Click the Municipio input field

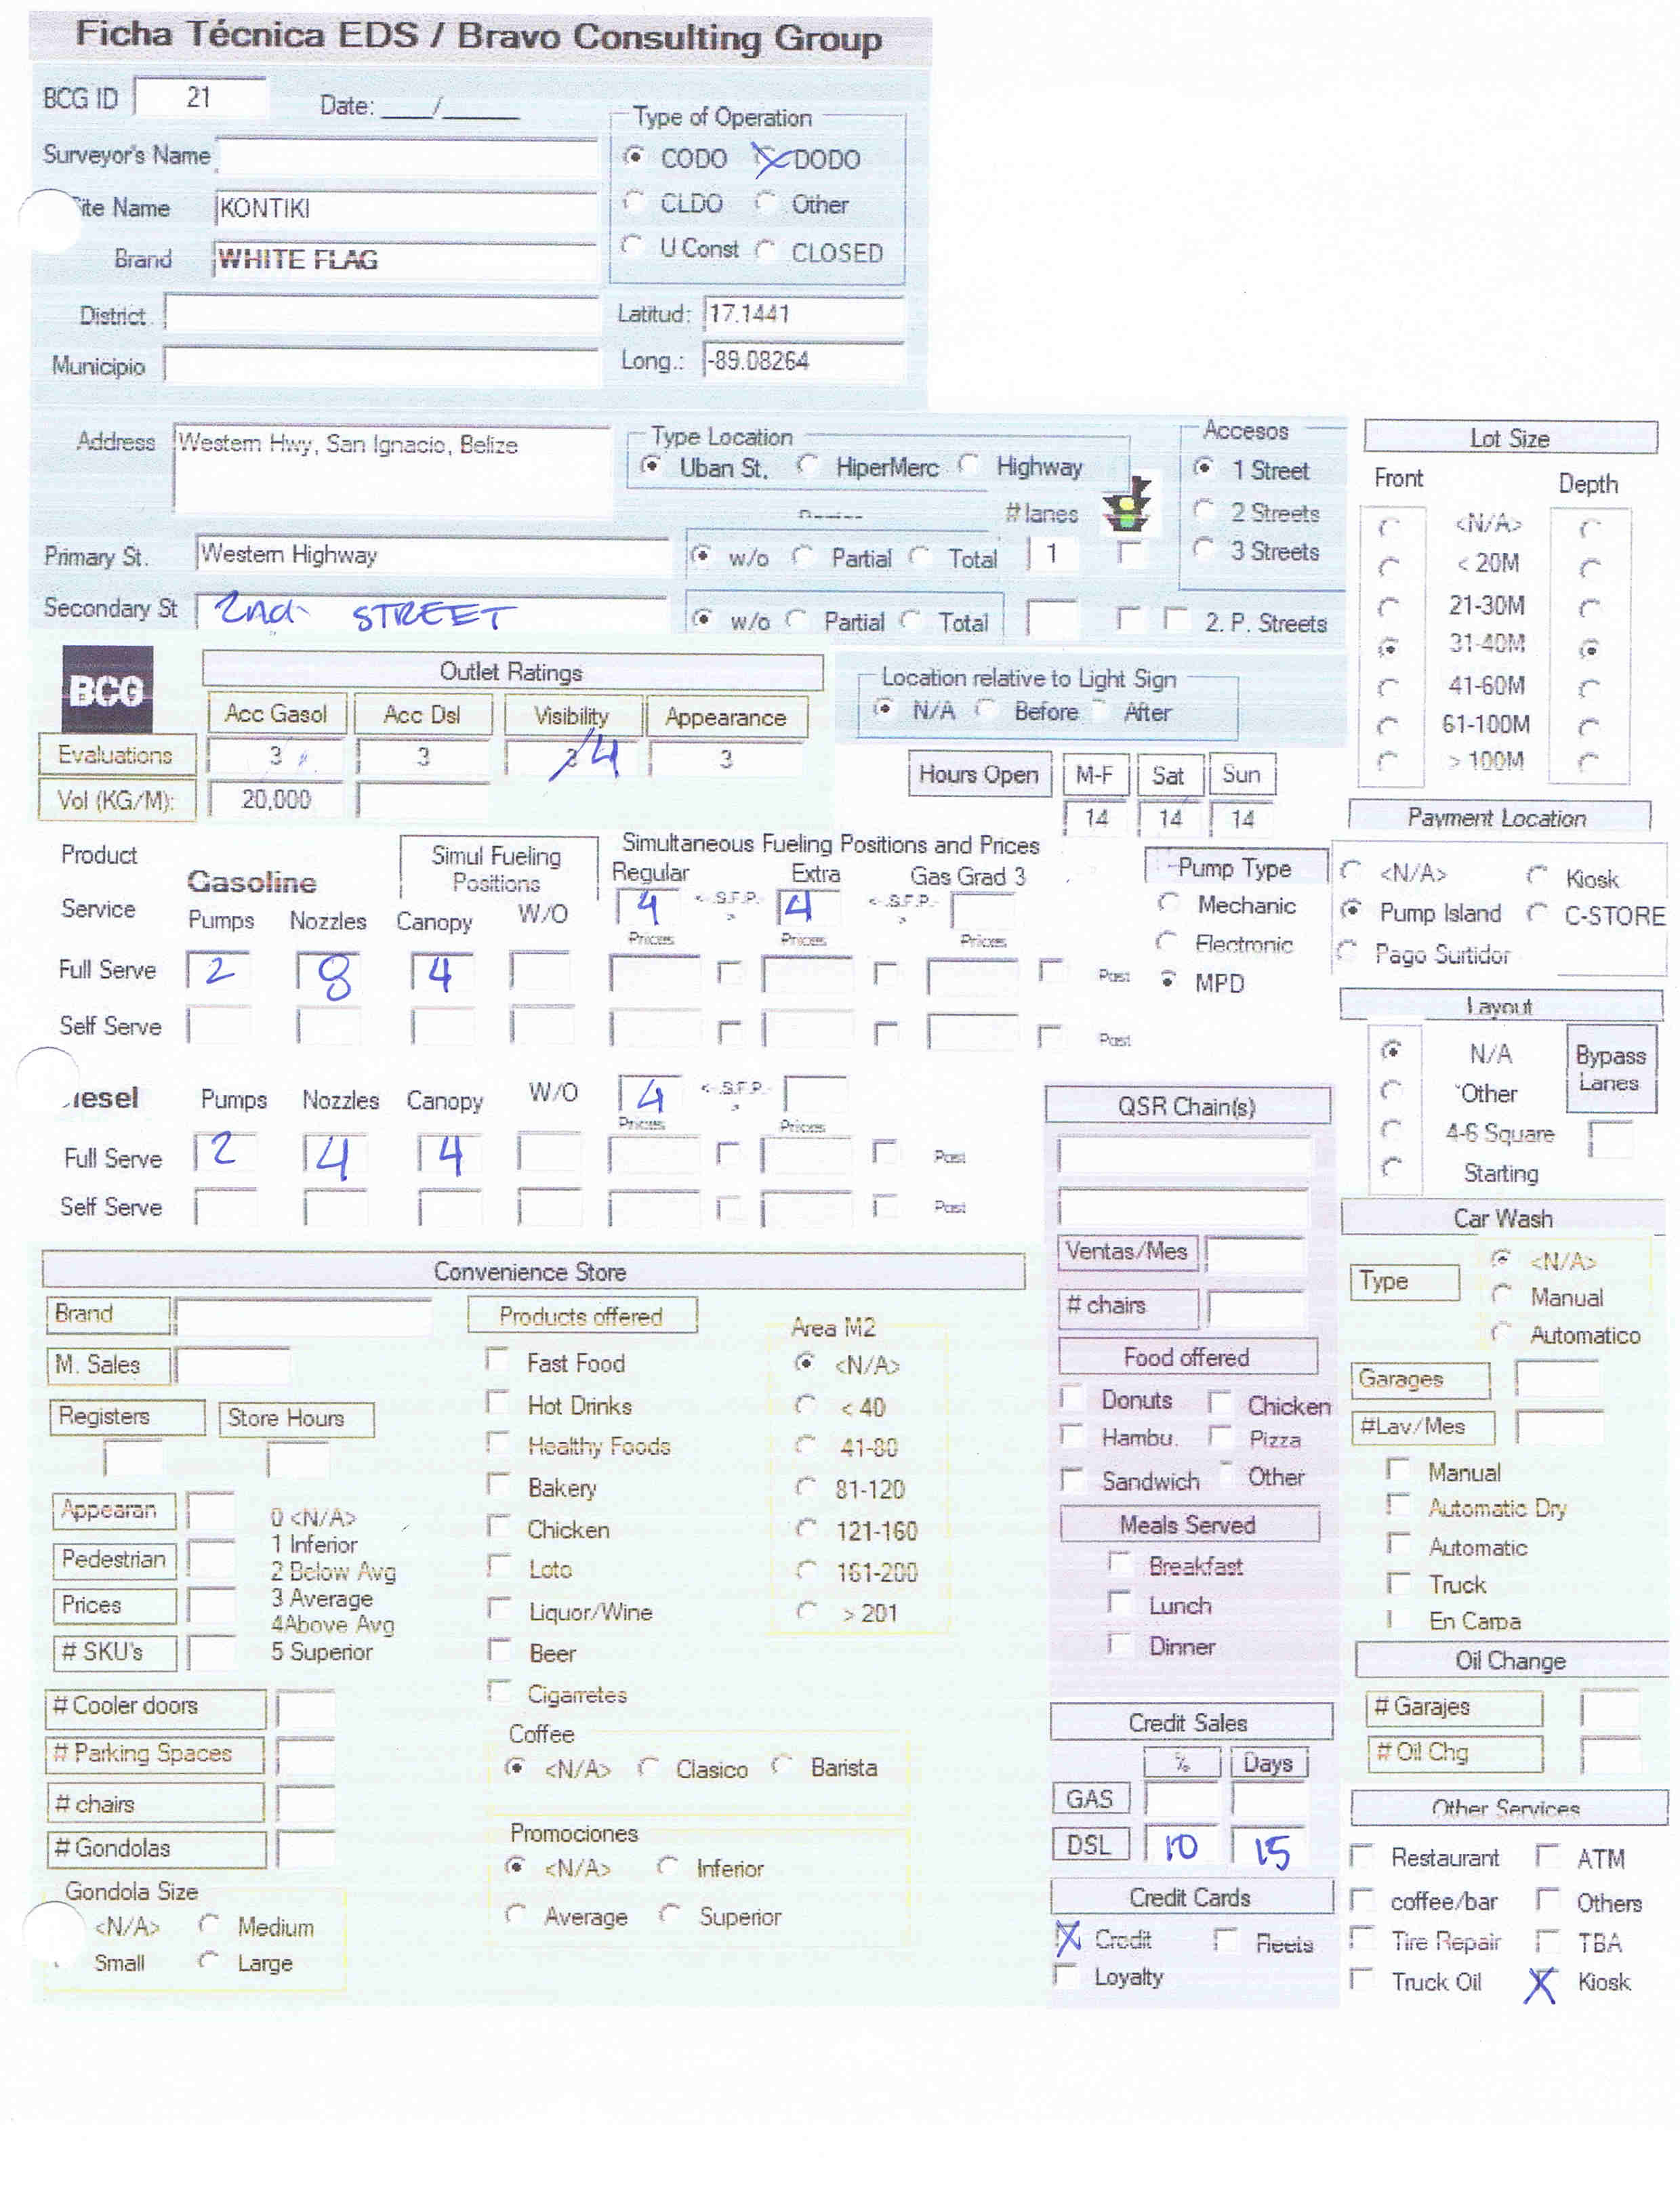(x=382, y=366)
